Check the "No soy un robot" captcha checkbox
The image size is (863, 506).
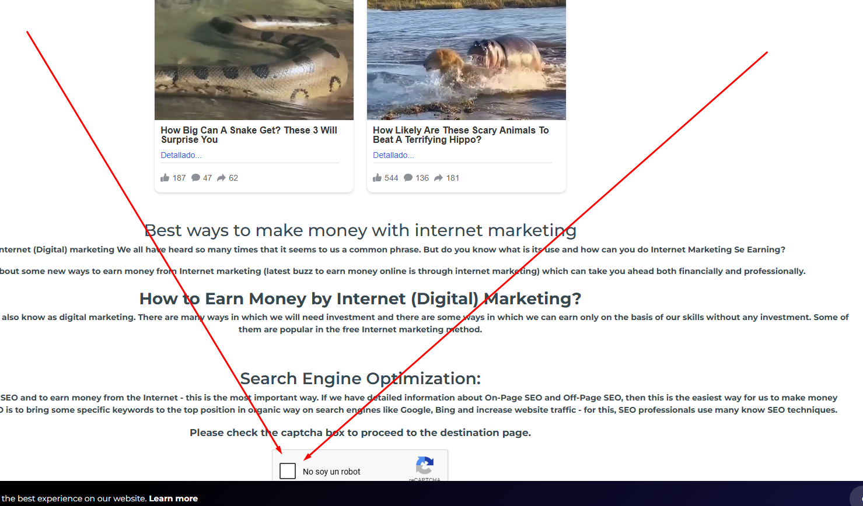coord(288,471)
